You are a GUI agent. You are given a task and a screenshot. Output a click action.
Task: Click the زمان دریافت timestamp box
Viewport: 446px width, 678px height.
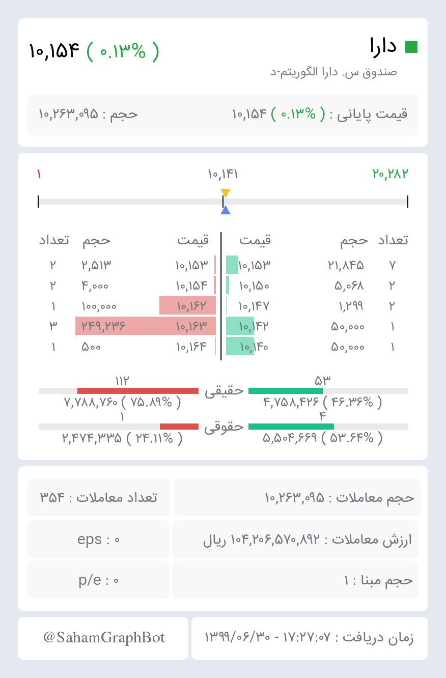pyautogui.click(x=310, y=638)
